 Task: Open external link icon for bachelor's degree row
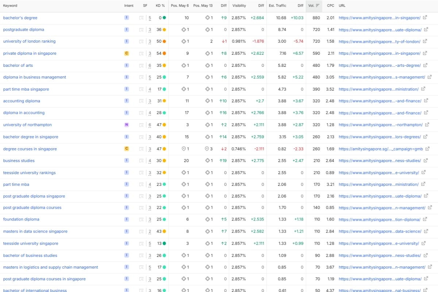pyautogui.click(x=425, y=18)
